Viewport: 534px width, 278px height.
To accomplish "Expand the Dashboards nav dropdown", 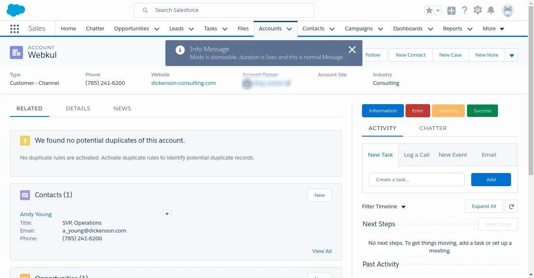I will 431,29.
